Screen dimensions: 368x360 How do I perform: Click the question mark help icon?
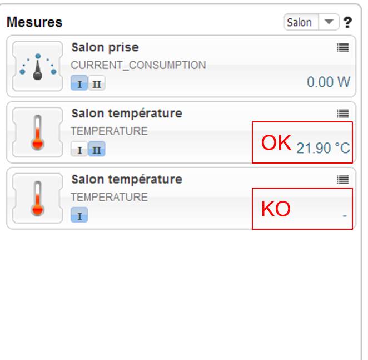tap(348, 23)
